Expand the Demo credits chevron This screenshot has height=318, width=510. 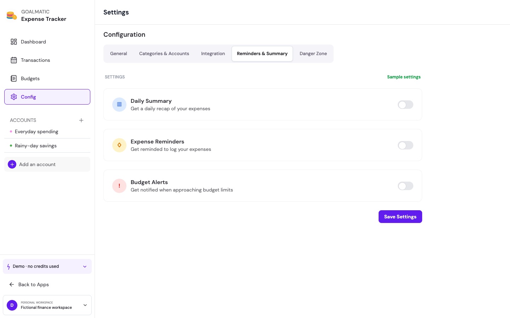click(85, 267)
